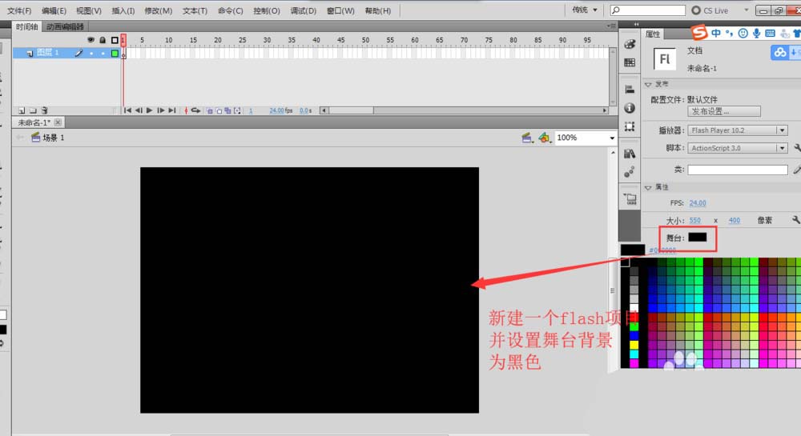Switch to the 动画编辑器 tab
The width and height of the screenshot is (801, 436).
point(65,26)
